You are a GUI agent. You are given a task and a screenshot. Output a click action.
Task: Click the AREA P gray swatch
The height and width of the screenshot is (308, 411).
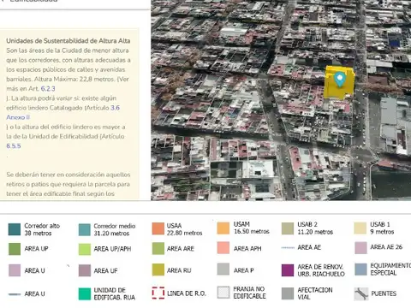[x=223, y=269]
